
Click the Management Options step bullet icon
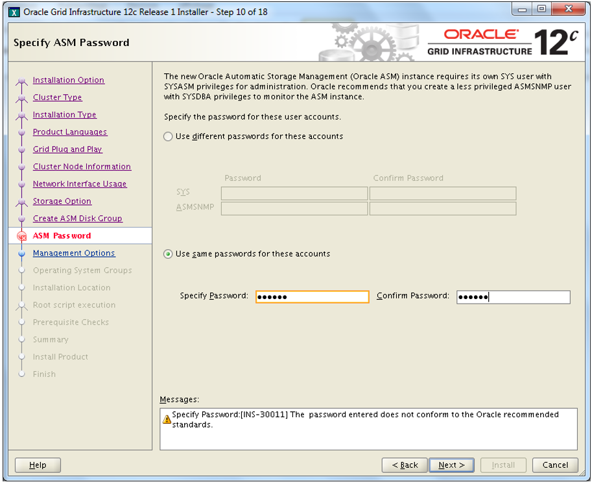pos(22,254)
